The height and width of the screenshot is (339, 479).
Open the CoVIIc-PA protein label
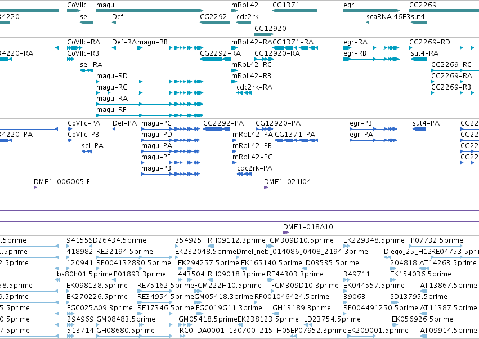pyautogui.click(x=84, y=123)
